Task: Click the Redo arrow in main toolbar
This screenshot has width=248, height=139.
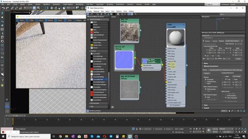Action: point(7,8)
